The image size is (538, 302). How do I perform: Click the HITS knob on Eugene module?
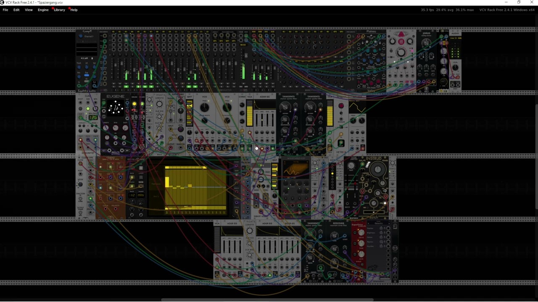(116, 128)
